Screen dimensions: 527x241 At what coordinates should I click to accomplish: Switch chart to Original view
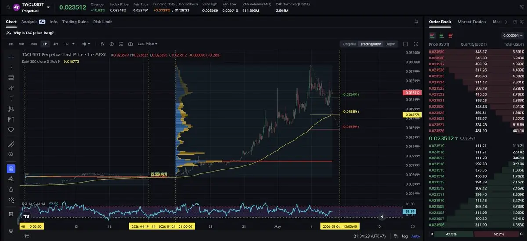[x=349, y=44]
